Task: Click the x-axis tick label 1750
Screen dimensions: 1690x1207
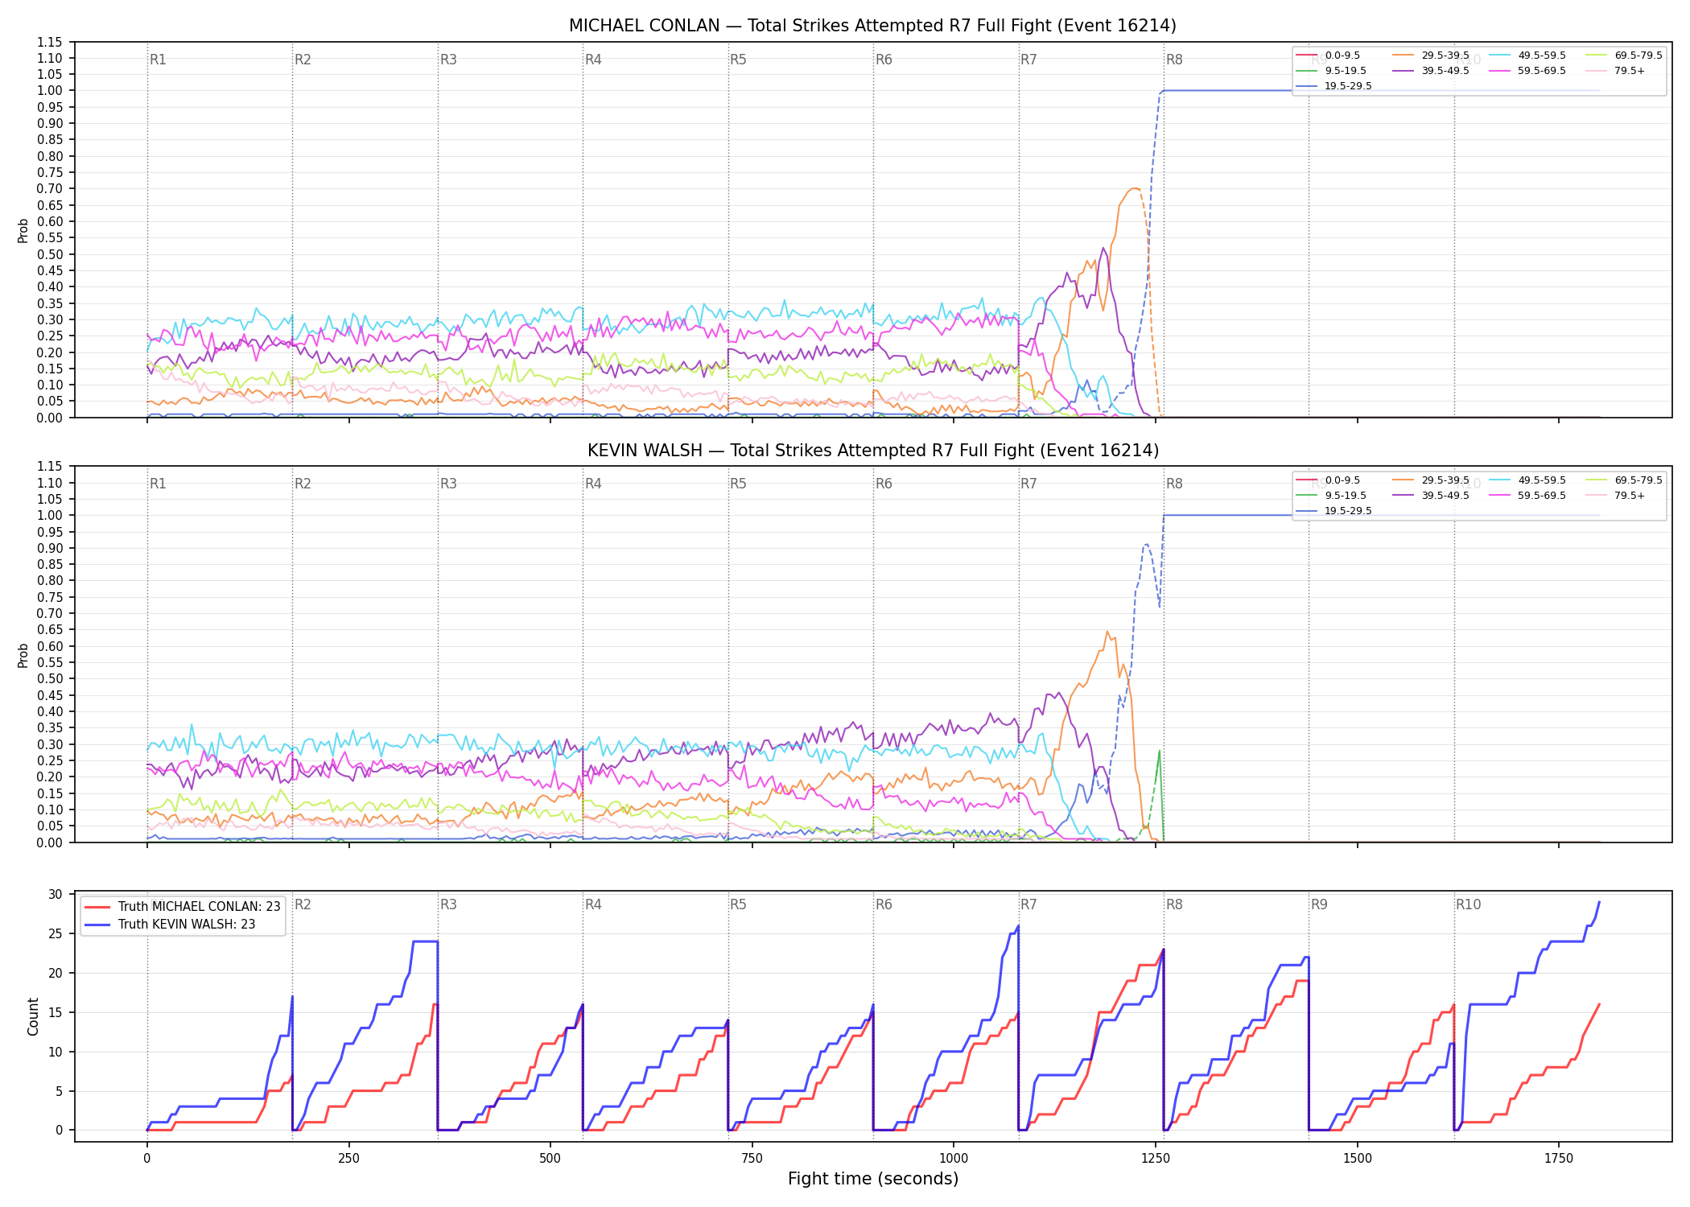Action: (x=1559, y=1158)
